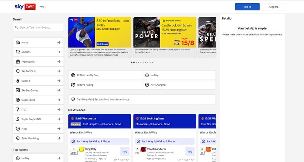
Task: Open the Safer Gambling sidebar item
Action: click(x=38, y=138)
